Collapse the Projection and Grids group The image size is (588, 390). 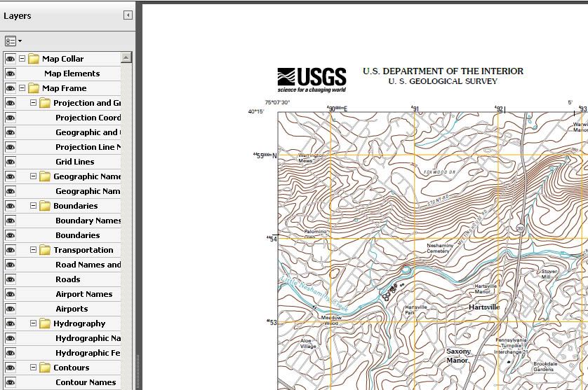coord(34,102)
